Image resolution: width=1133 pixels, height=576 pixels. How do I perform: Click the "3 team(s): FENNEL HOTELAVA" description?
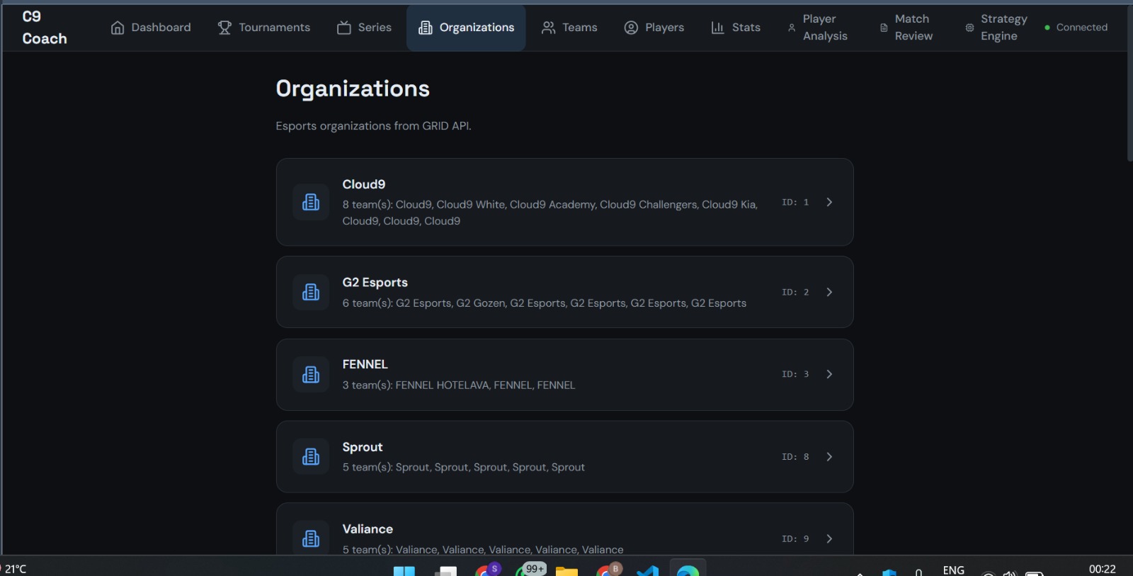[459, 385]
